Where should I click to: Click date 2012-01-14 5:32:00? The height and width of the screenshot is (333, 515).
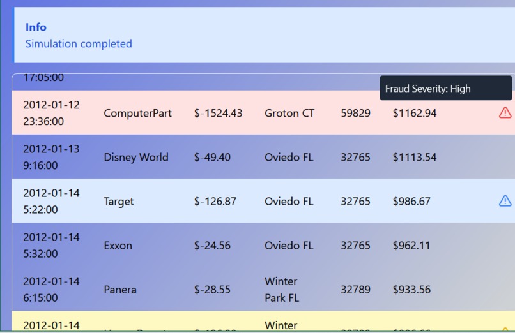51,246
